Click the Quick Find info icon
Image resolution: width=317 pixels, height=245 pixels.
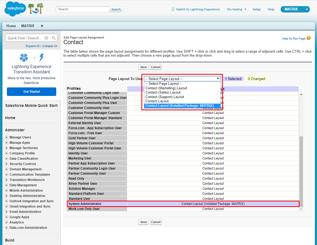pyautogui.click(x=46, y=38)
